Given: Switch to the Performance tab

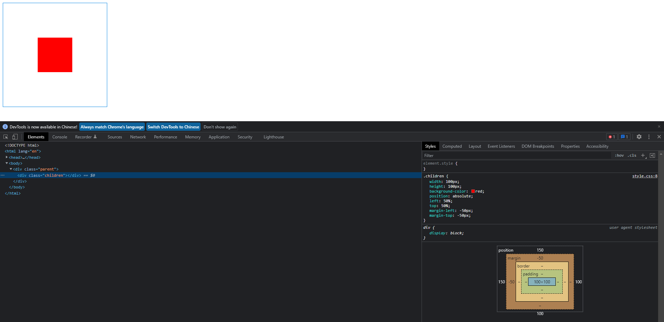Looking at the screenshot, I should 166,137.
